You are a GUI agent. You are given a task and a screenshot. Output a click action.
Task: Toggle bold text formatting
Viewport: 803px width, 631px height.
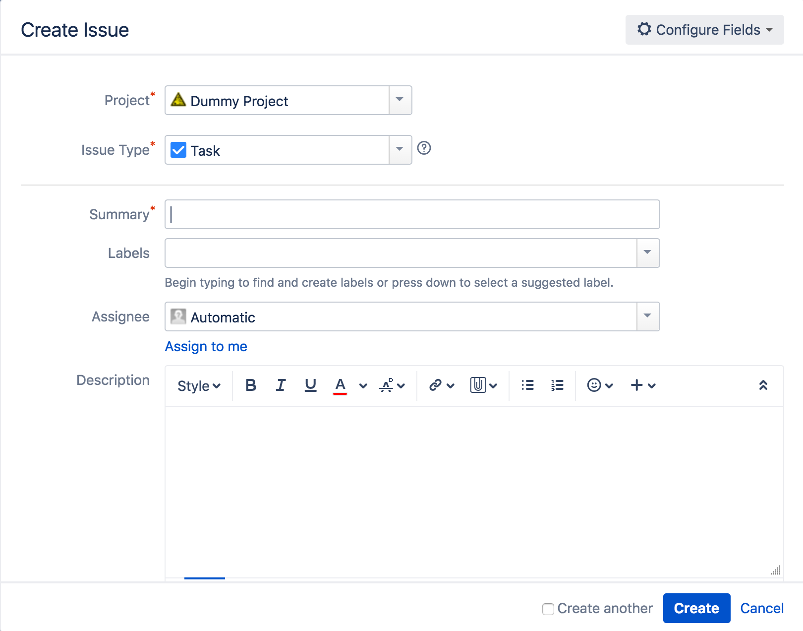coord(250,385)
